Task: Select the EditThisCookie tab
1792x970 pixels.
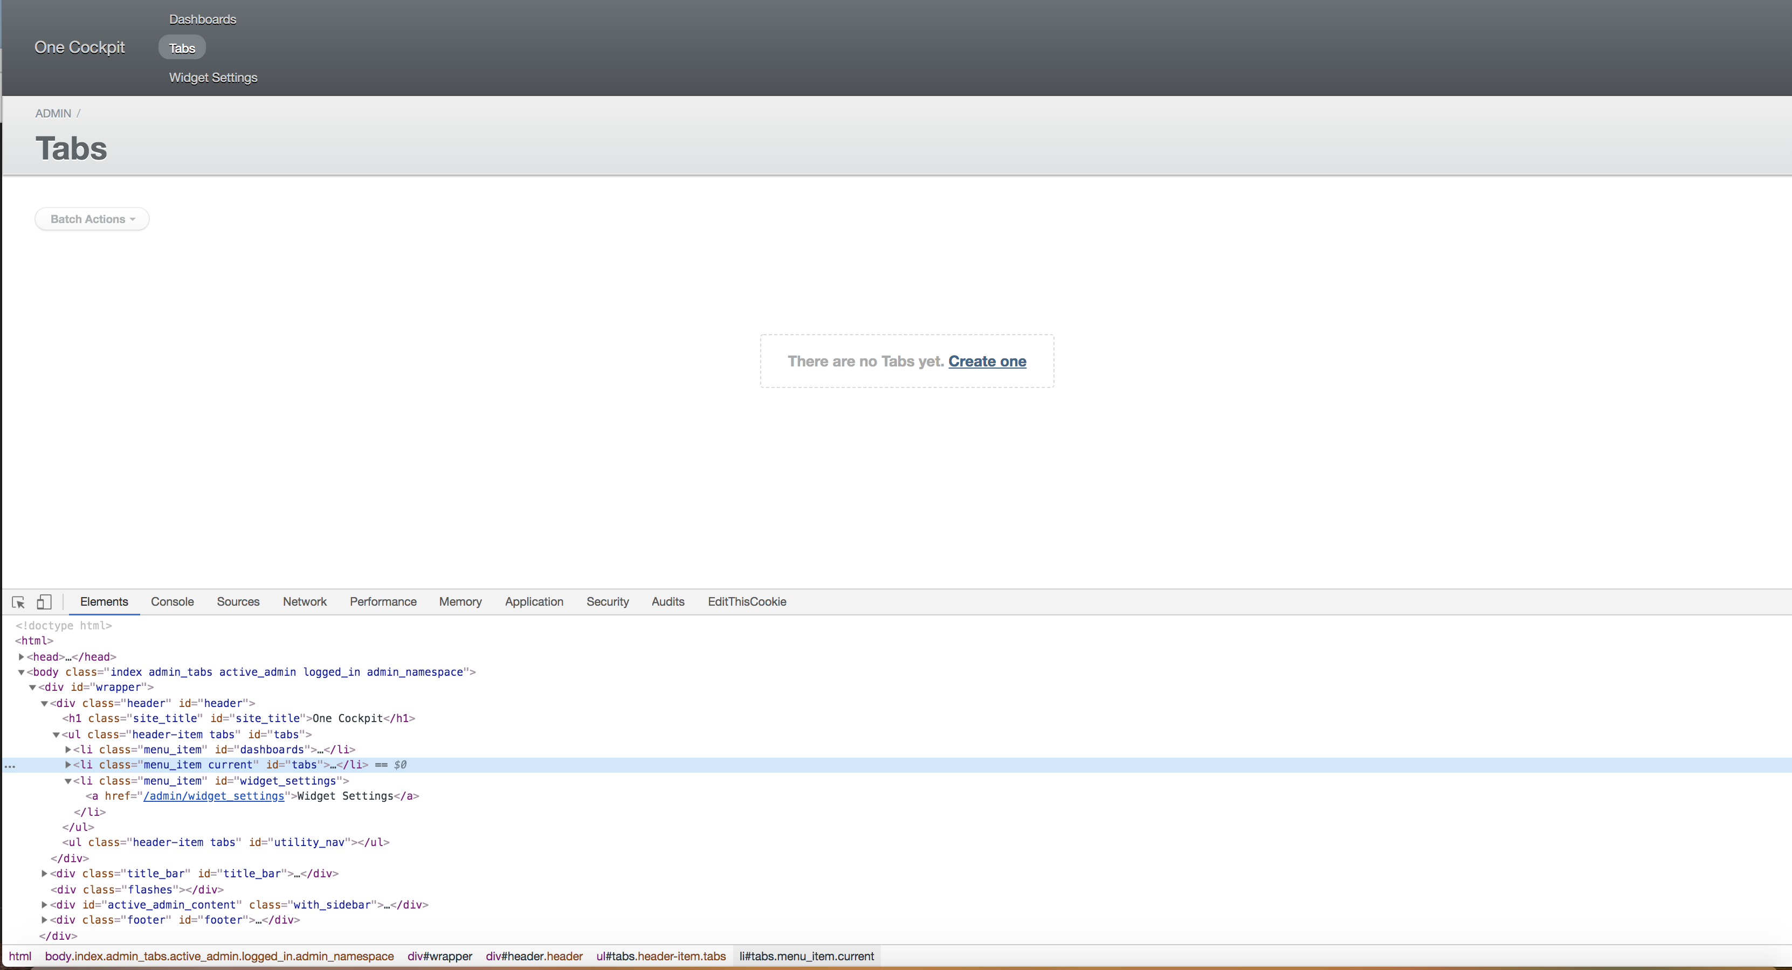Action: click(x=747, y=601)
